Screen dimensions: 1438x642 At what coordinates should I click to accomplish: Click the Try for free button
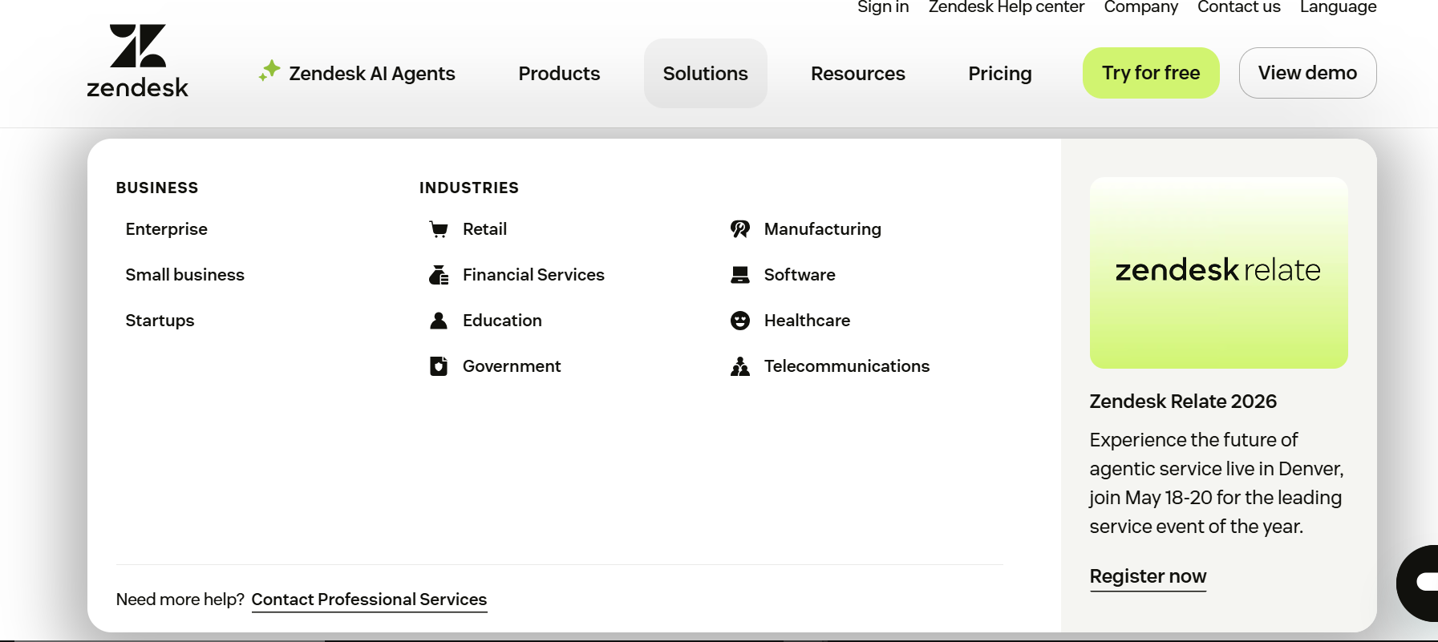[x=1151, y=73]
